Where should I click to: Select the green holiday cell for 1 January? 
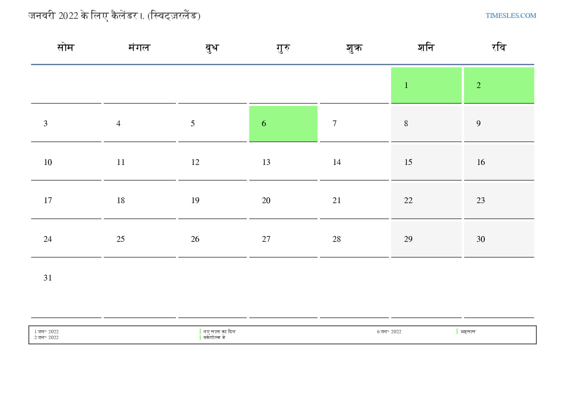[x=426, y=85]
